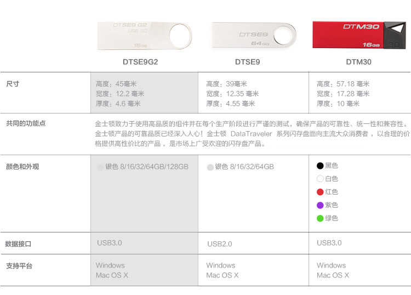Click the text 厚度：4.55 毫米
This screenshot has width=411, height=295.
pos(231,104)
